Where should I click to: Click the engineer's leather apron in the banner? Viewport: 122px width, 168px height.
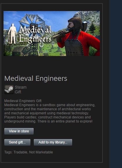(x=74, y=47)
